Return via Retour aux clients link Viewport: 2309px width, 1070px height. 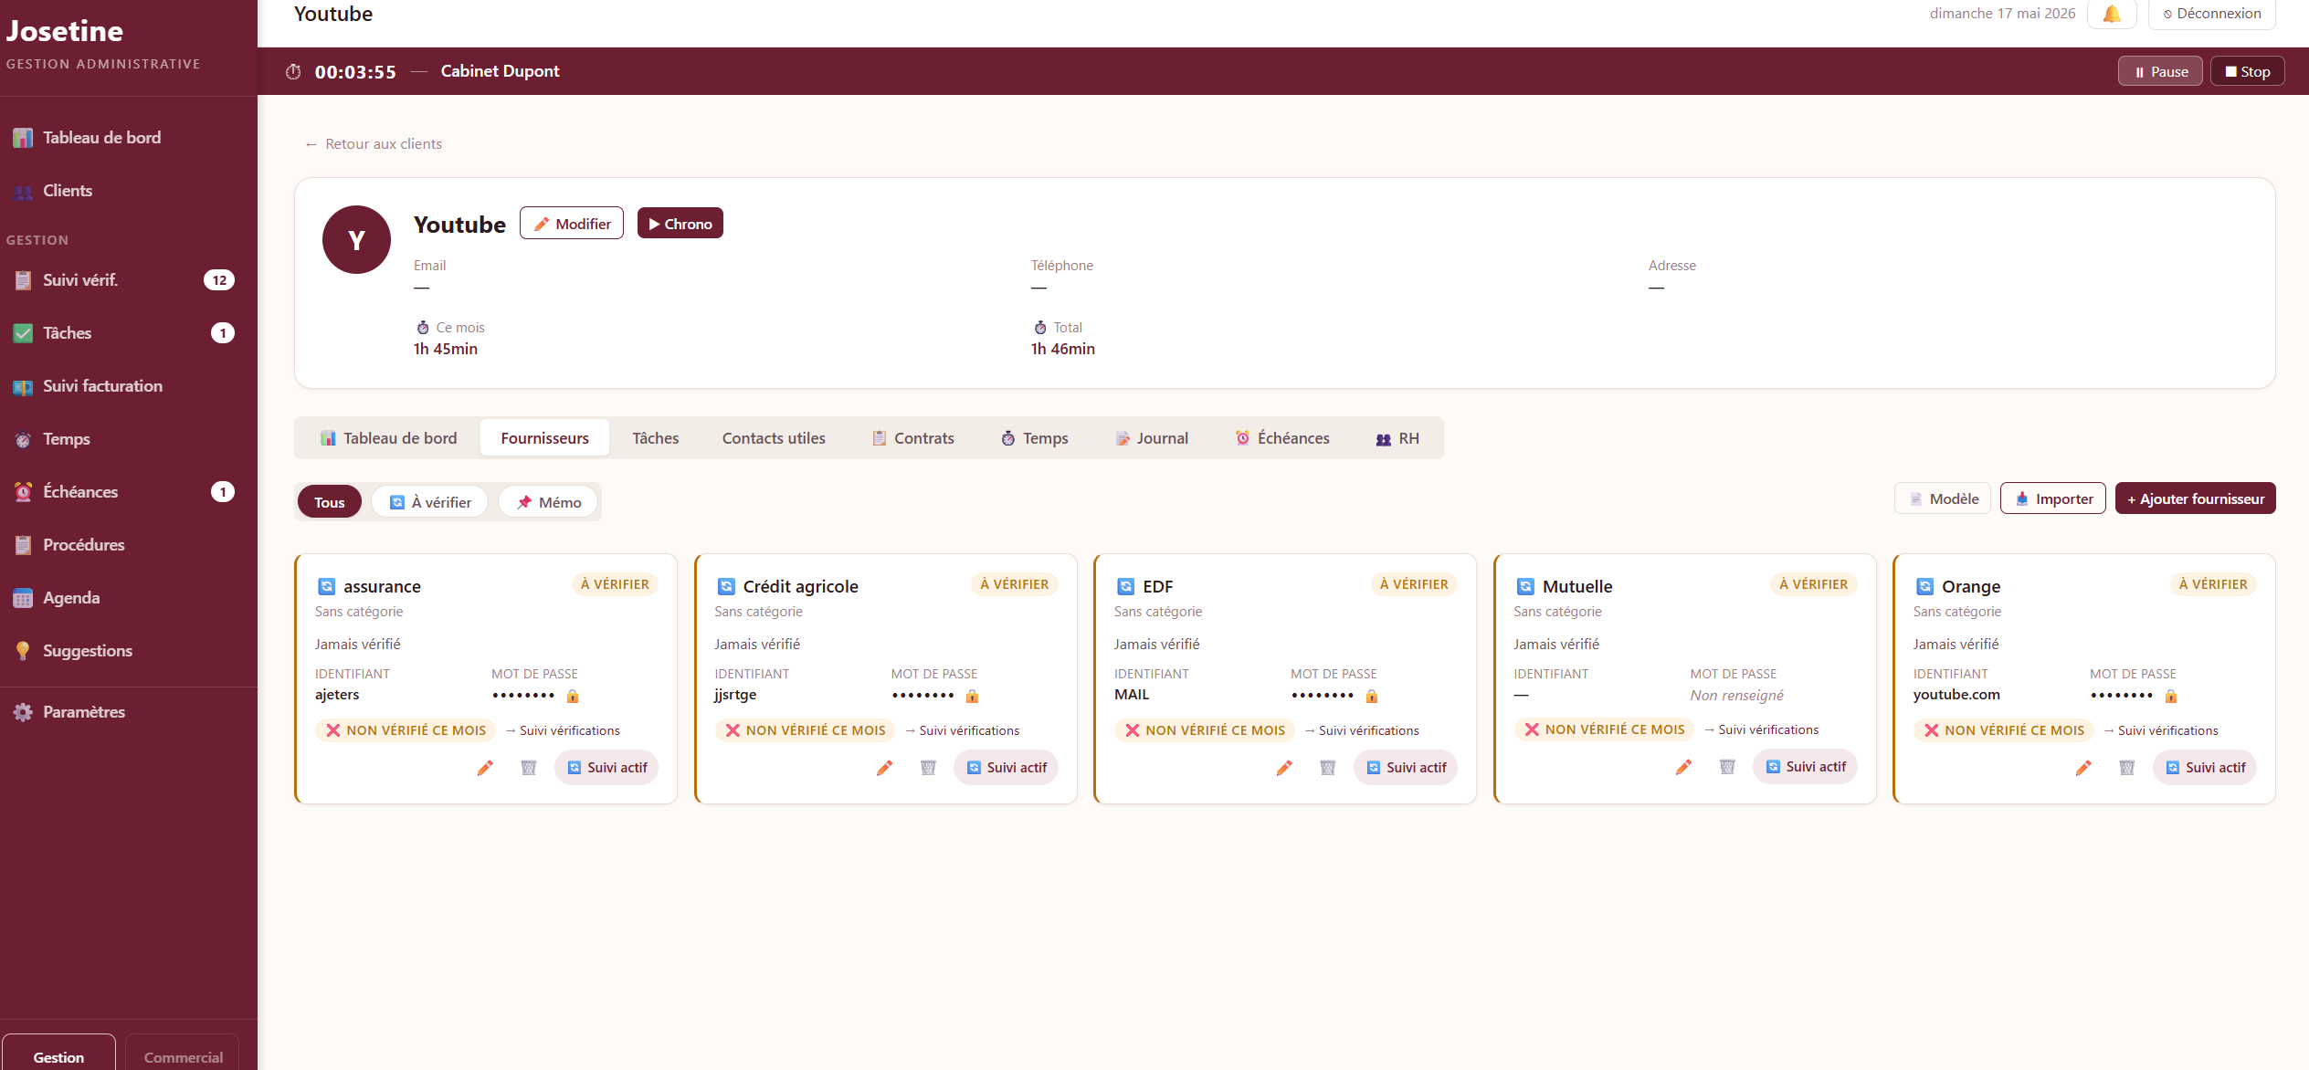pos(374,144)
